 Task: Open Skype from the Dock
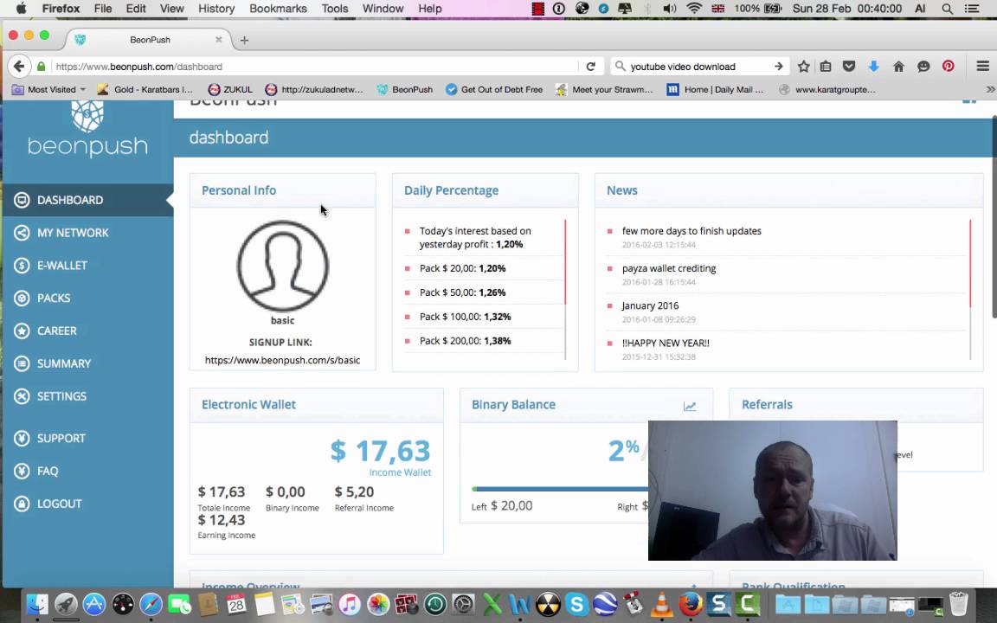coord(576,604)
